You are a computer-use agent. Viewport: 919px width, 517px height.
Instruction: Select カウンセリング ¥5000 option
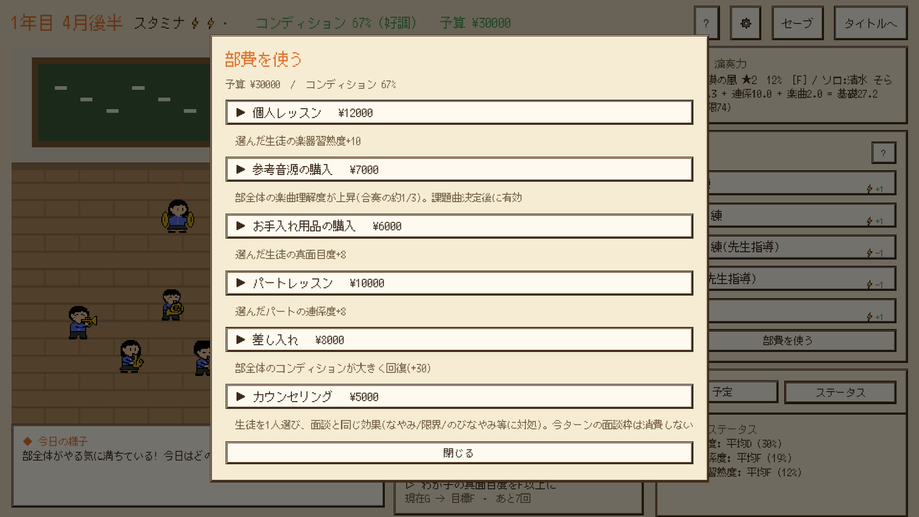click(459, 396)
